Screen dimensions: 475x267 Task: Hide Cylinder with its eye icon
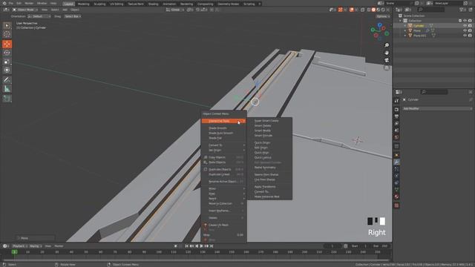pyautogui.click(x=465, y=26)
